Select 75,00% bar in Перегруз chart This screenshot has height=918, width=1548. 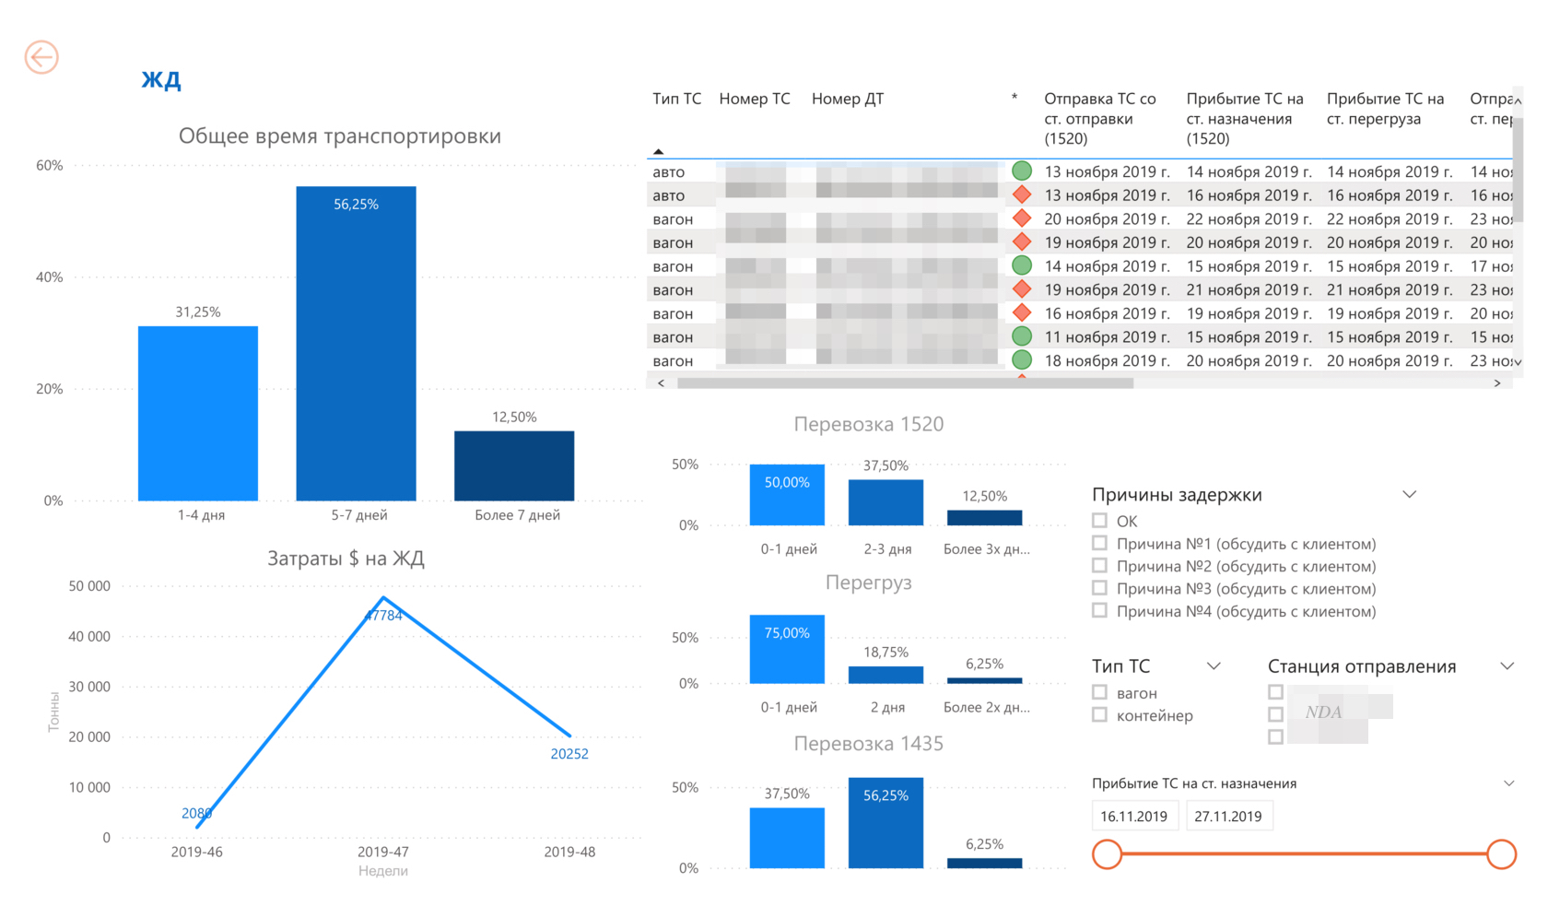tap(787, 650)
